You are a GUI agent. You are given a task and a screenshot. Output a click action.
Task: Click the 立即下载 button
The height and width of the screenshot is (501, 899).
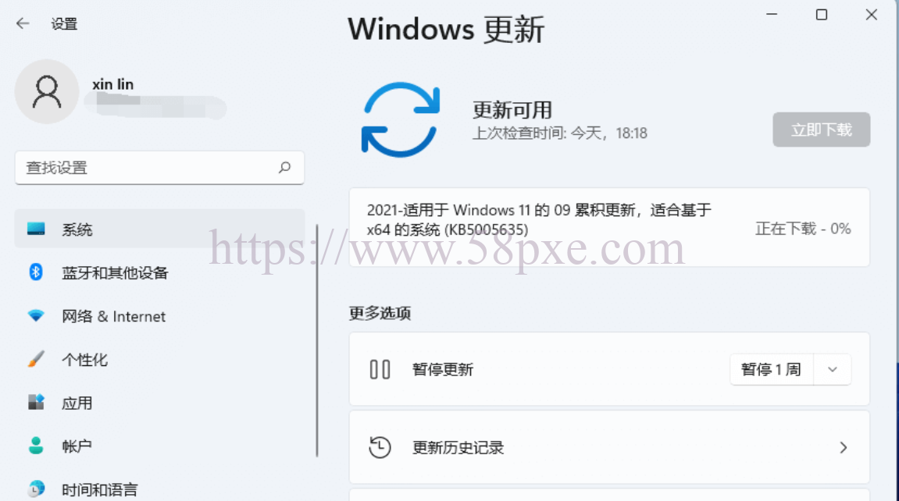821,130
